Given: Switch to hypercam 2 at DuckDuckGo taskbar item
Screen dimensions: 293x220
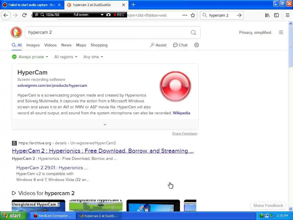Looking at the screenshot, I should pyautogui.click(x=99, y=216).
